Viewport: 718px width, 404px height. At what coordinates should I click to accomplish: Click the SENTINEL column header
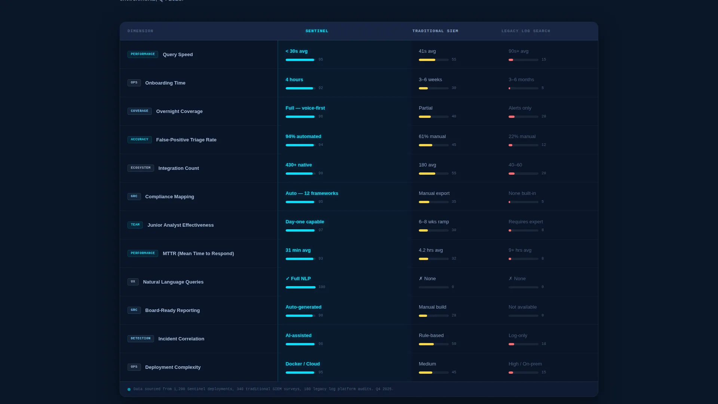pos(317,31)
